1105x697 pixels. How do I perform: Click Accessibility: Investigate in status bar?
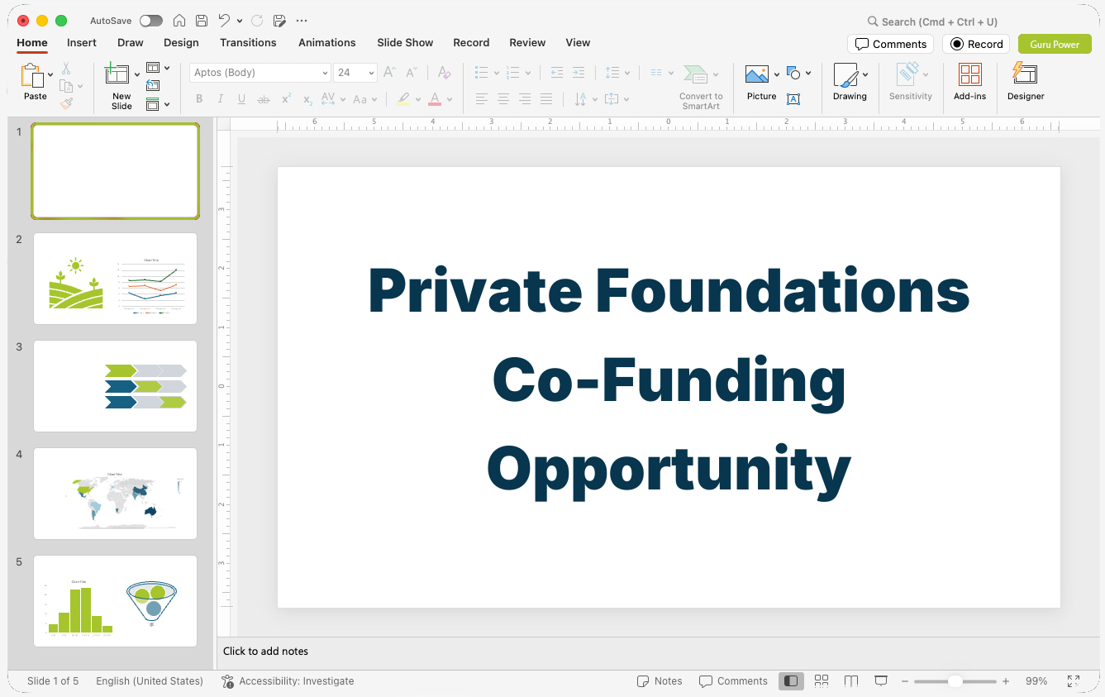pyautogui.click(x=288, y=681)
